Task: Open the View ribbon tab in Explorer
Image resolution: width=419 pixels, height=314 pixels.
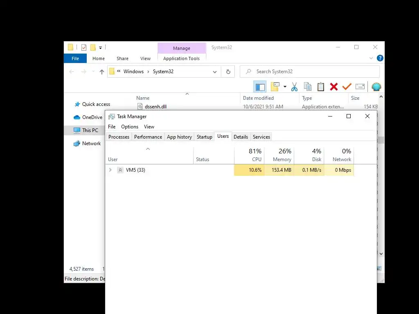Action: [145, 58]
